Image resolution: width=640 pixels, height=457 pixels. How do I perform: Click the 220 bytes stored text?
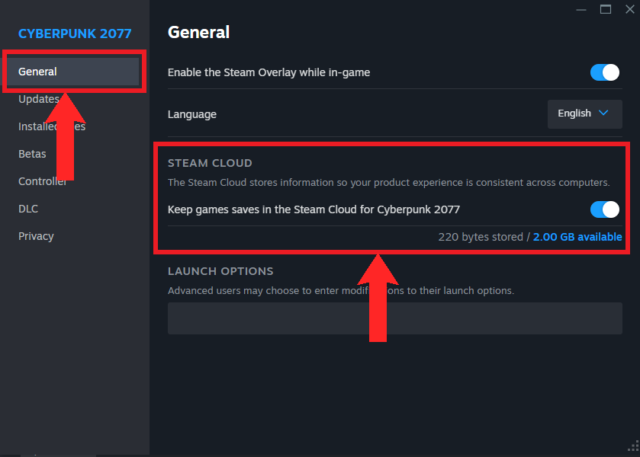coord(481,237)
